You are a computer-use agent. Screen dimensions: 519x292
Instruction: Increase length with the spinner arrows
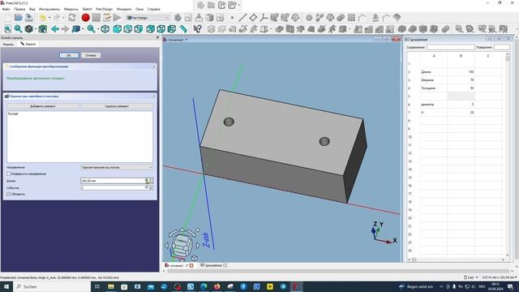(x=151, y=181)
